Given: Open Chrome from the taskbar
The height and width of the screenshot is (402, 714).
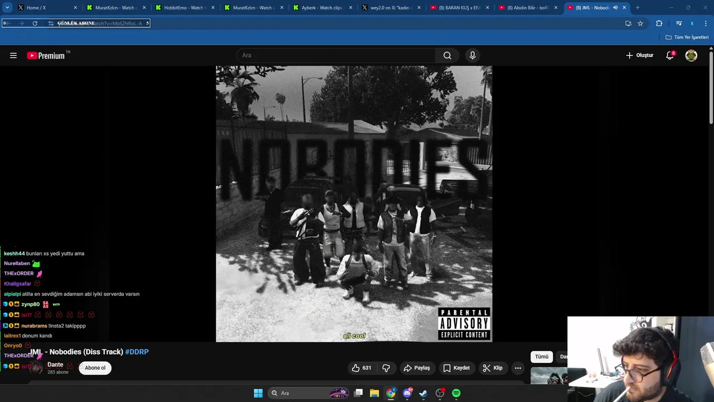Looking at the screenshot, I should 390,393.
